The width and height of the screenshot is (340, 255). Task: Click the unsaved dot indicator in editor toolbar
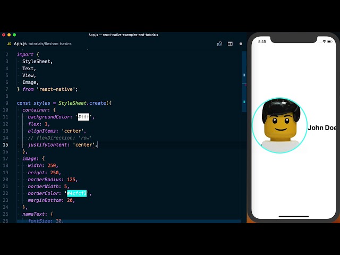pos(241,44)
